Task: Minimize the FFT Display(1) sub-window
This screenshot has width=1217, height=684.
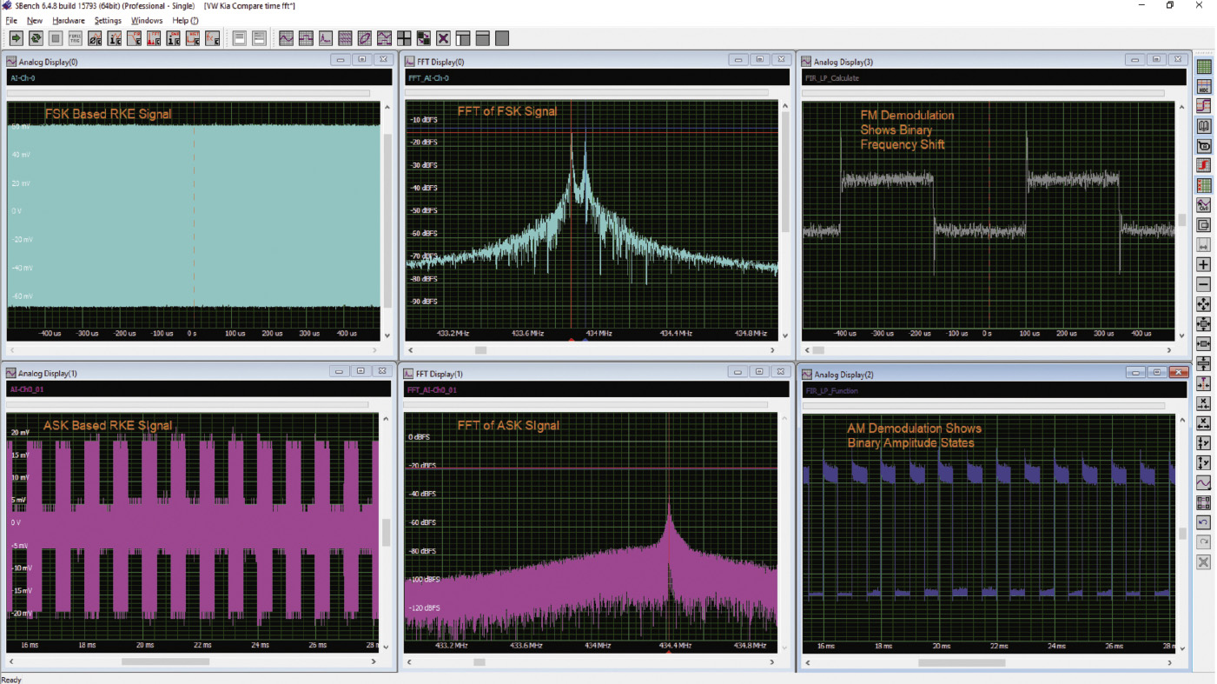Action: pos(737,371)
